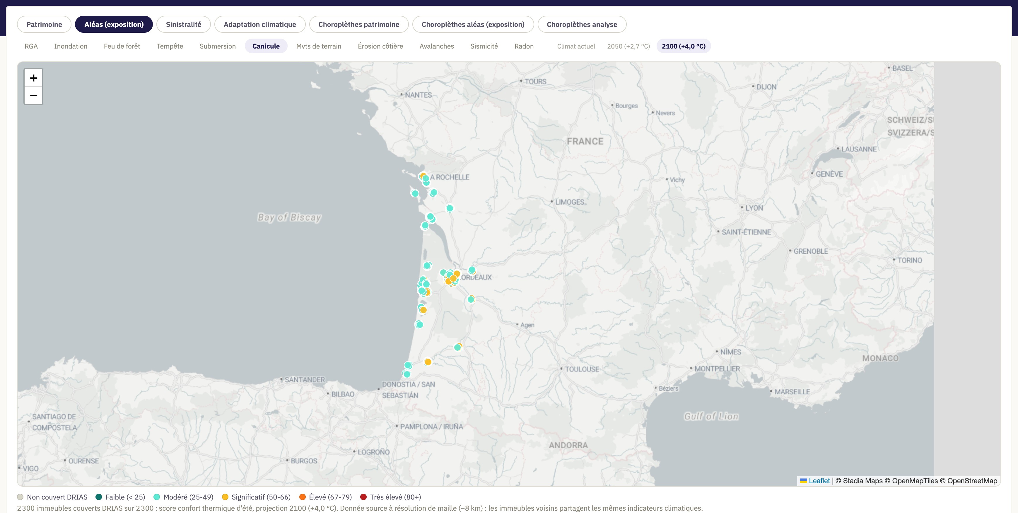Select the Feu de forêt hazard

point(122,46)
